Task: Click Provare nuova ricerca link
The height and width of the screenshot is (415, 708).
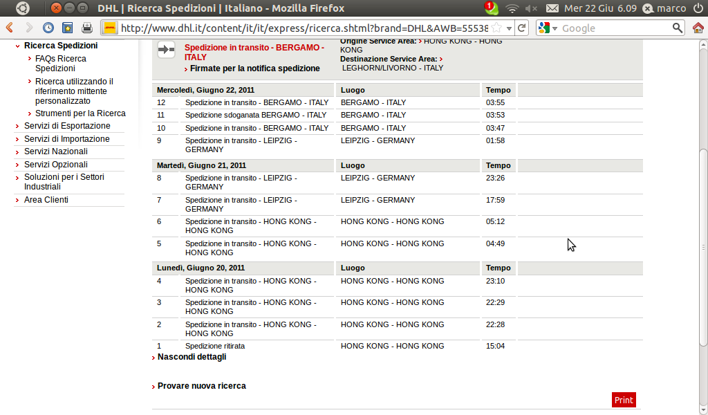Action: (201, 386)
